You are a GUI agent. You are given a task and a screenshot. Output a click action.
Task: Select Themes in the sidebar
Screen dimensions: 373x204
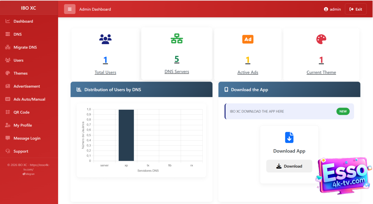click(20, 73)
